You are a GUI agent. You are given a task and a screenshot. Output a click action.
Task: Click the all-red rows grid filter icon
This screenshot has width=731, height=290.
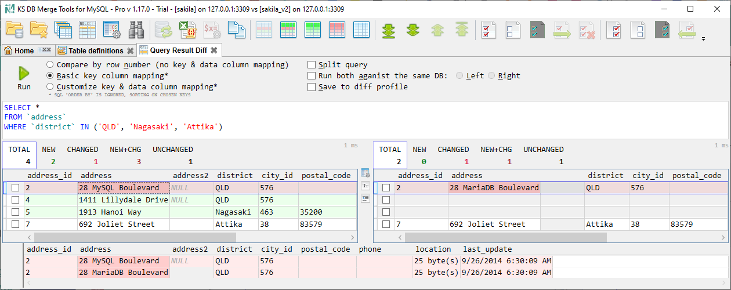337,29
